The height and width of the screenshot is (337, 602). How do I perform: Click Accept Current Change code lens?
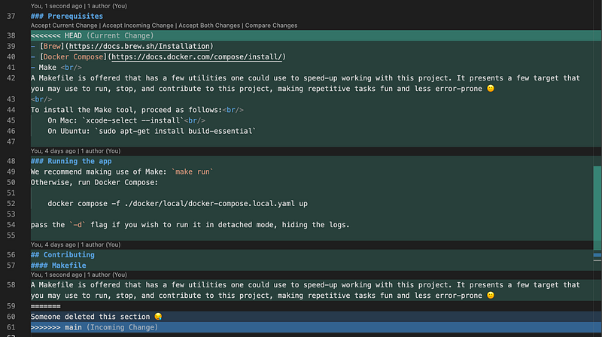[64, 26]
